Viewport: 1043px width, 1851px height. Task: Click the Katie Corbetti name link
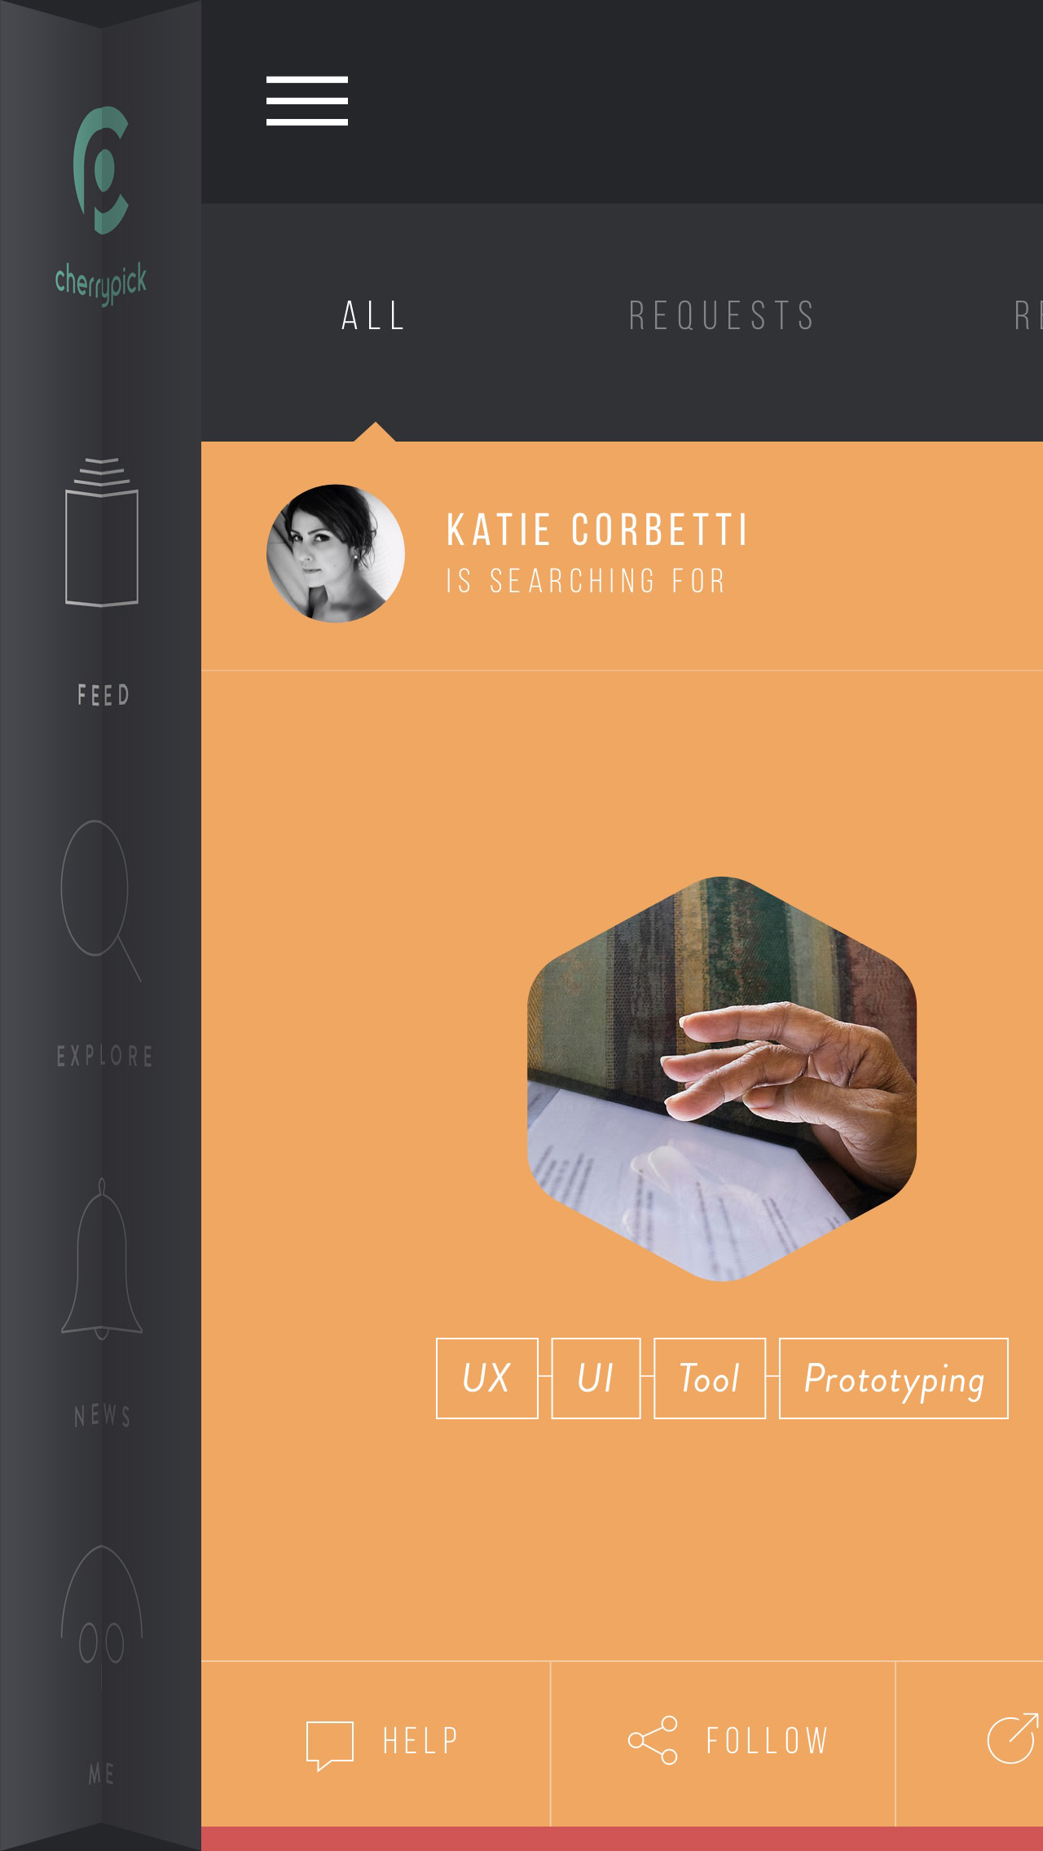click(597, 530)
